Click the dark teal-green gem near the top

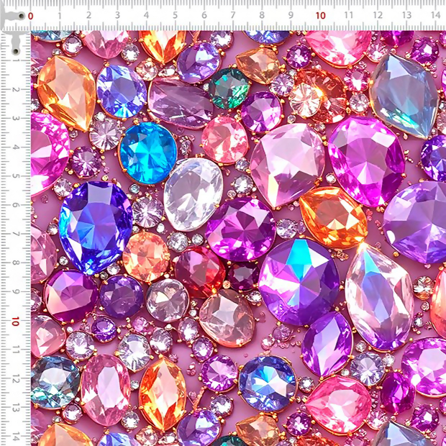coord(229,88)
